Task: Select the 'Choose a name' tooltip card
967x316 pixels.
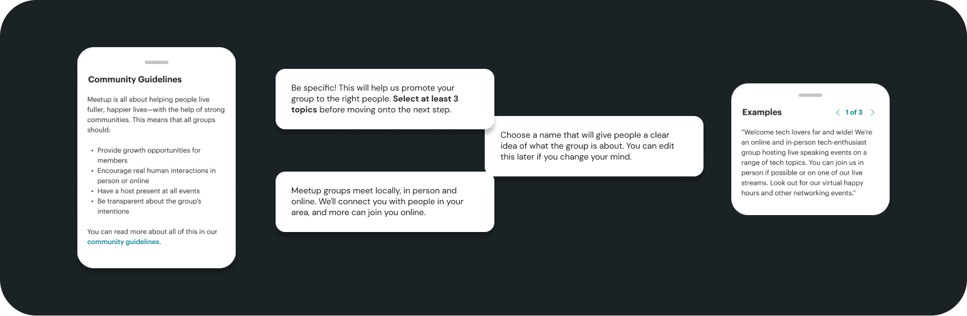Action: point(594,146)
